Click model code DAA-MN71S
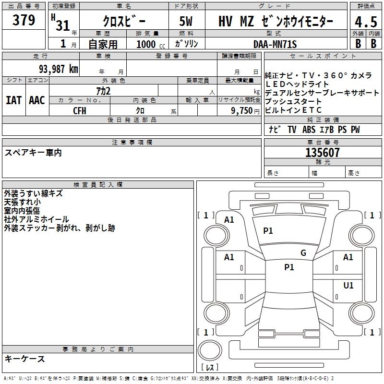 275,44
